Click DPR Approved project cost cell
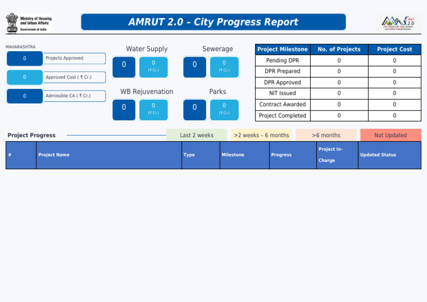Image resolution: width=427 pixels, height=302 pixels. [395, 82]
